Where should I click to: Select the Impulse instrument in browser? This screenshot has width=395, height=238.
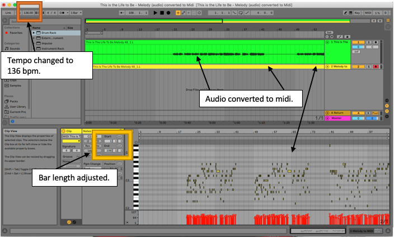point(47,44)
